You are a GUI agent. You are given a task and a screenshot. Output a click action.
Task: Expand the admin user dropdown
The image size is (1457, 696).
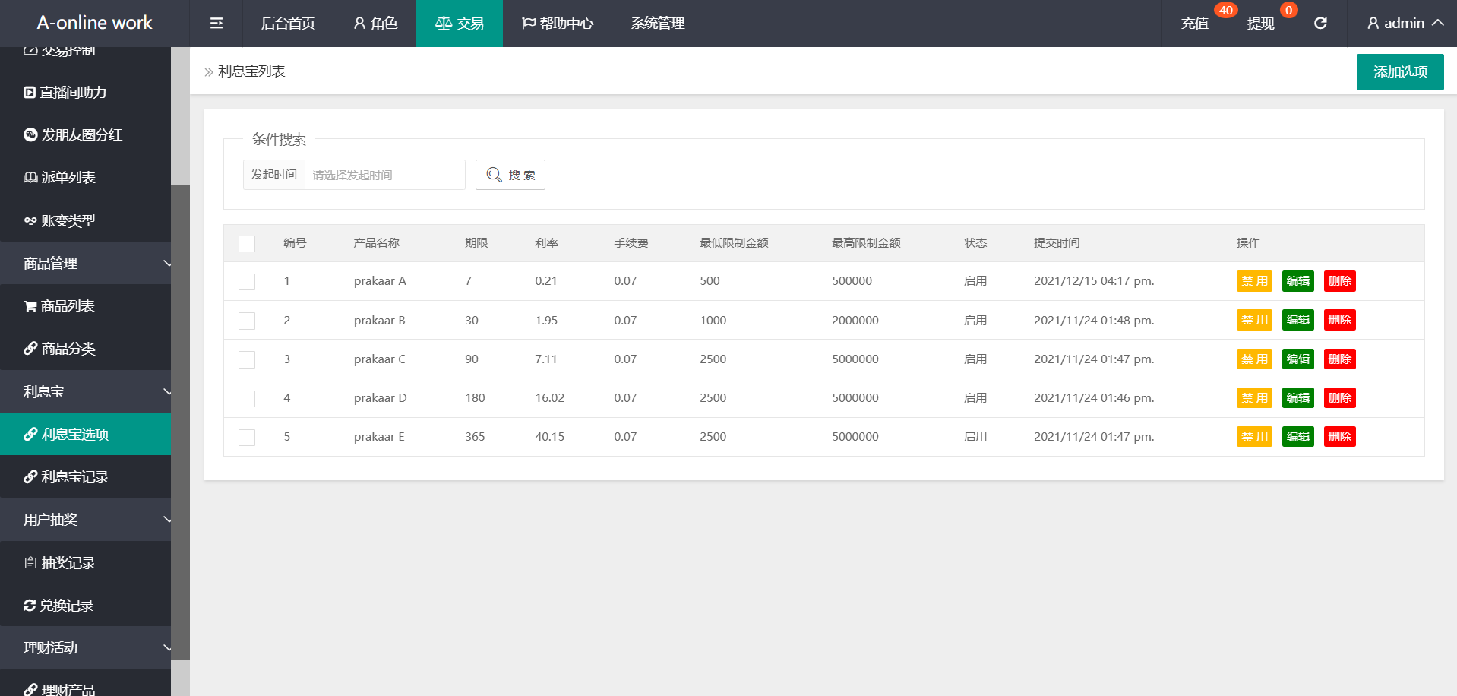(x=1405, y=24)
